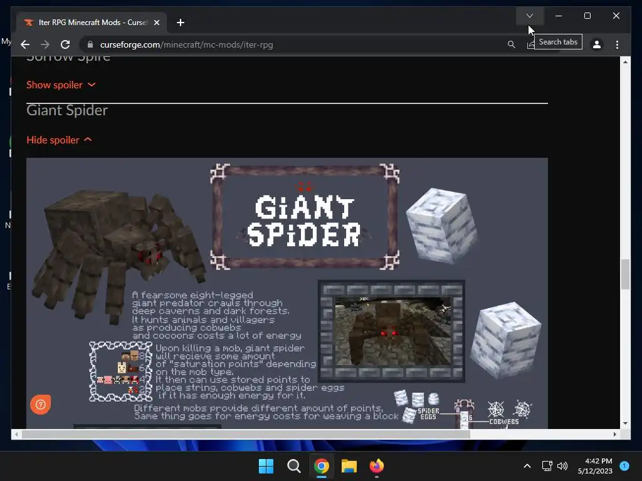This screenshot has height=481, width=642.
Task: Open the Search tabs chevron button
Action: click(x=529, y=16)
